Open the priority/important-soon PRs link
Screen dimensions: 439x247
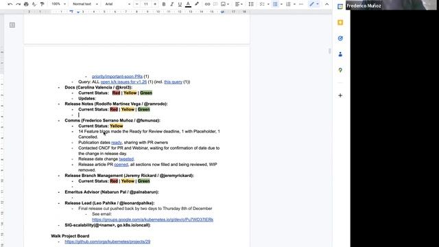click(x=117, y=76)
